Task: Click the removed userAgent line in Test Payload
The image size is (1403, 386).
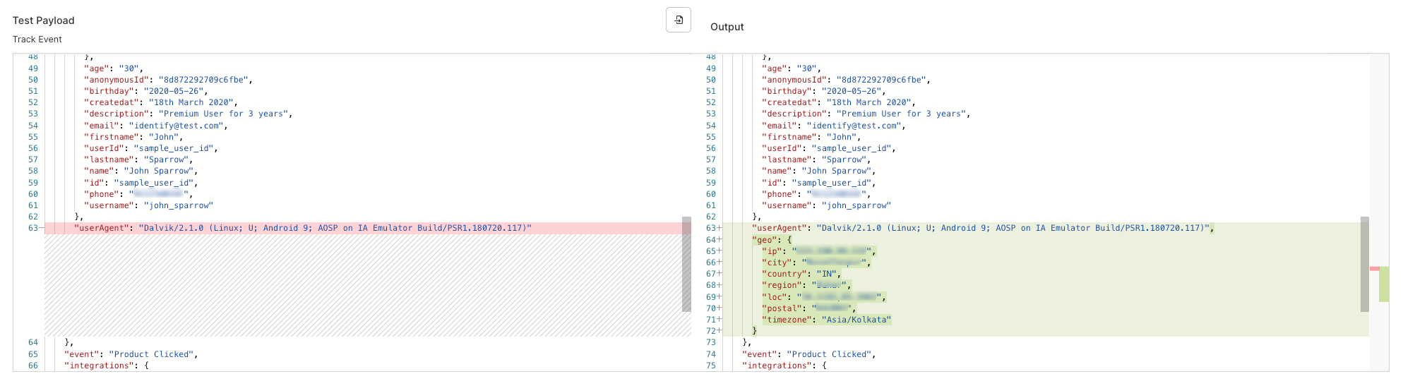Action: coord(368,228)
